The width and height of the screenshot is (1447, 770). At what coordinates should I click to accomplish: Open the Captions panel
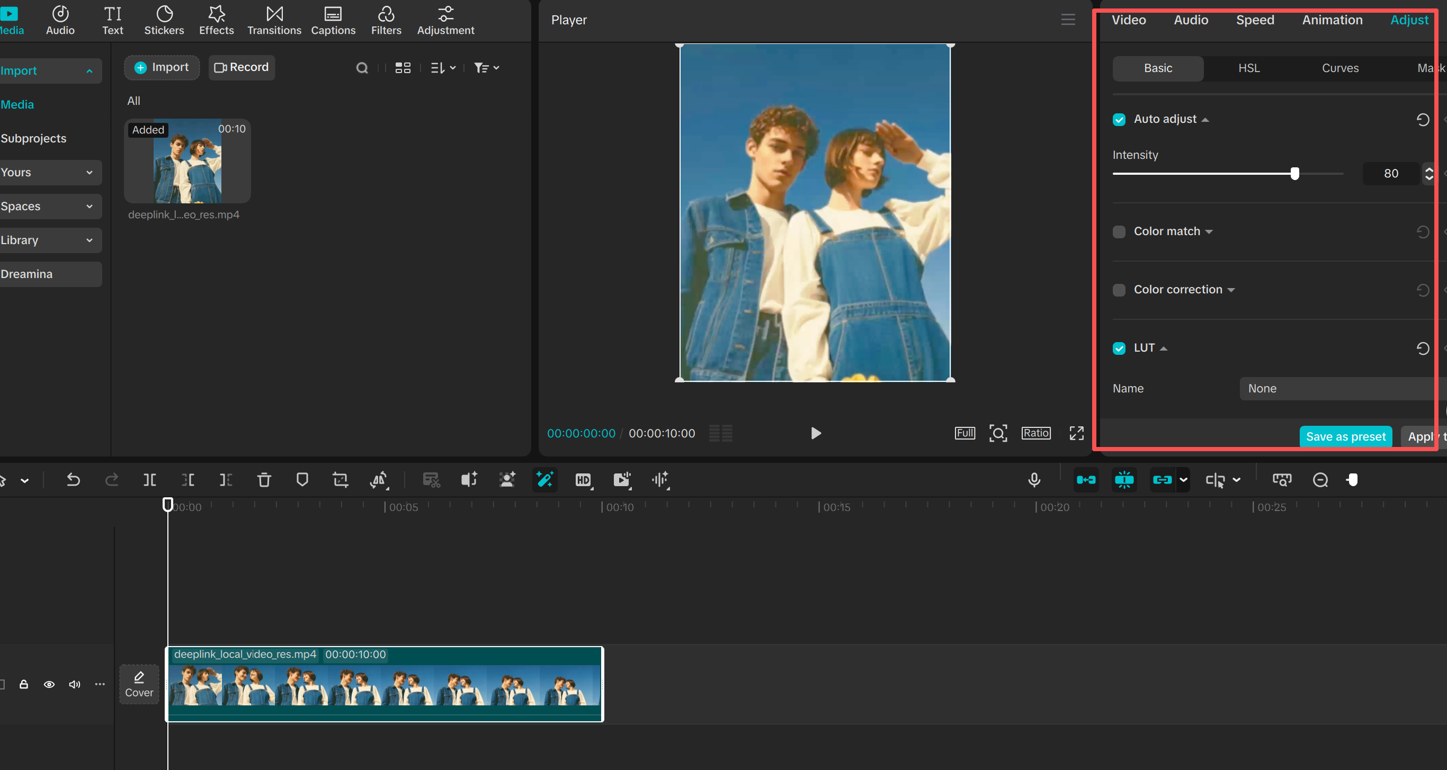[333, 21]
